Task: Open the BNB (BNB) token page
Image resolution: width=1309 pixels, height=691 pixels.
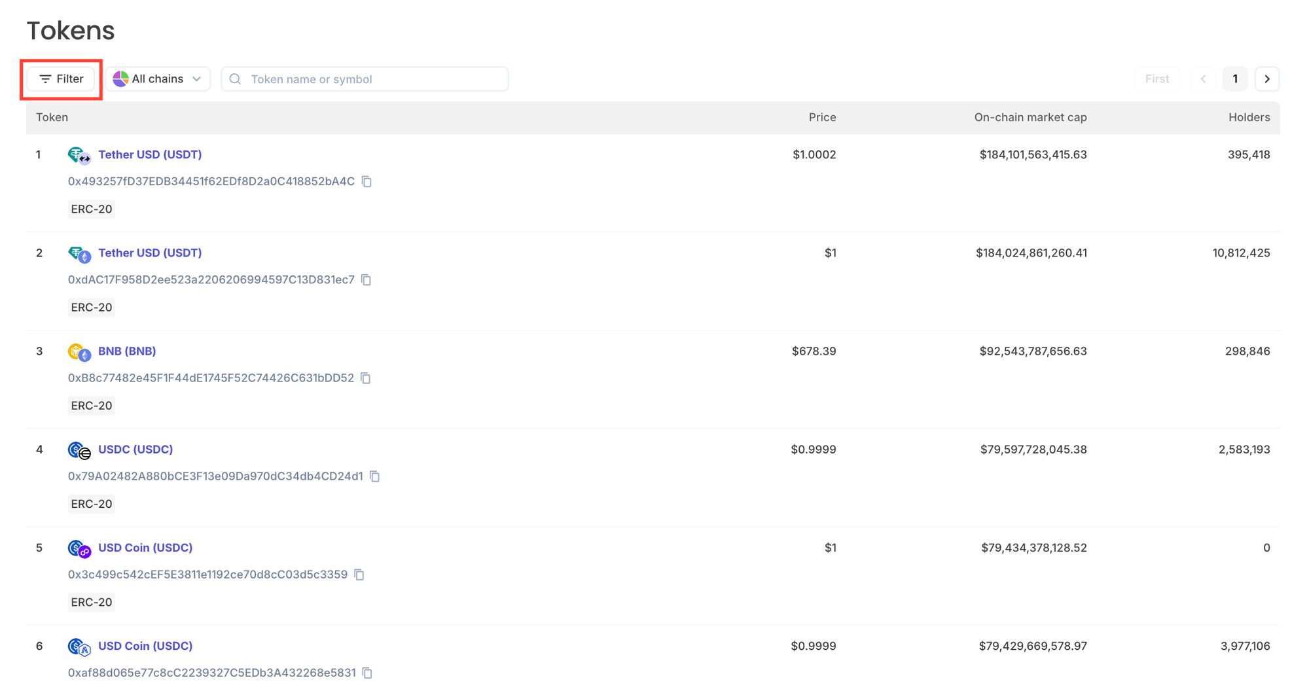Action: point(127,351)
